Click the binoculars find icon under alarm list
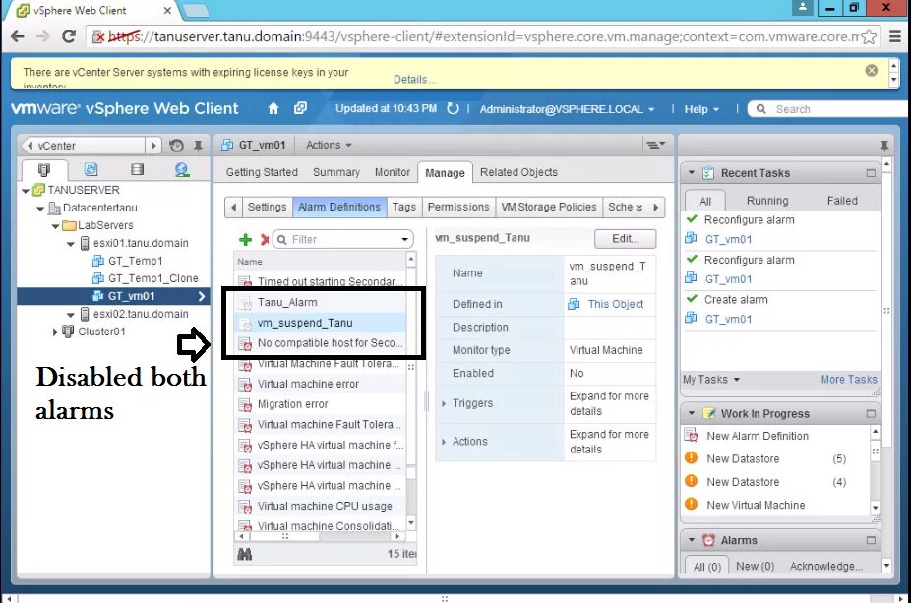 pos(245,554)
